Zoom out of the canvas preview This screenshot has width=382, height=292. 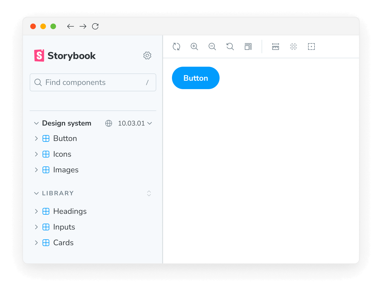212,47
